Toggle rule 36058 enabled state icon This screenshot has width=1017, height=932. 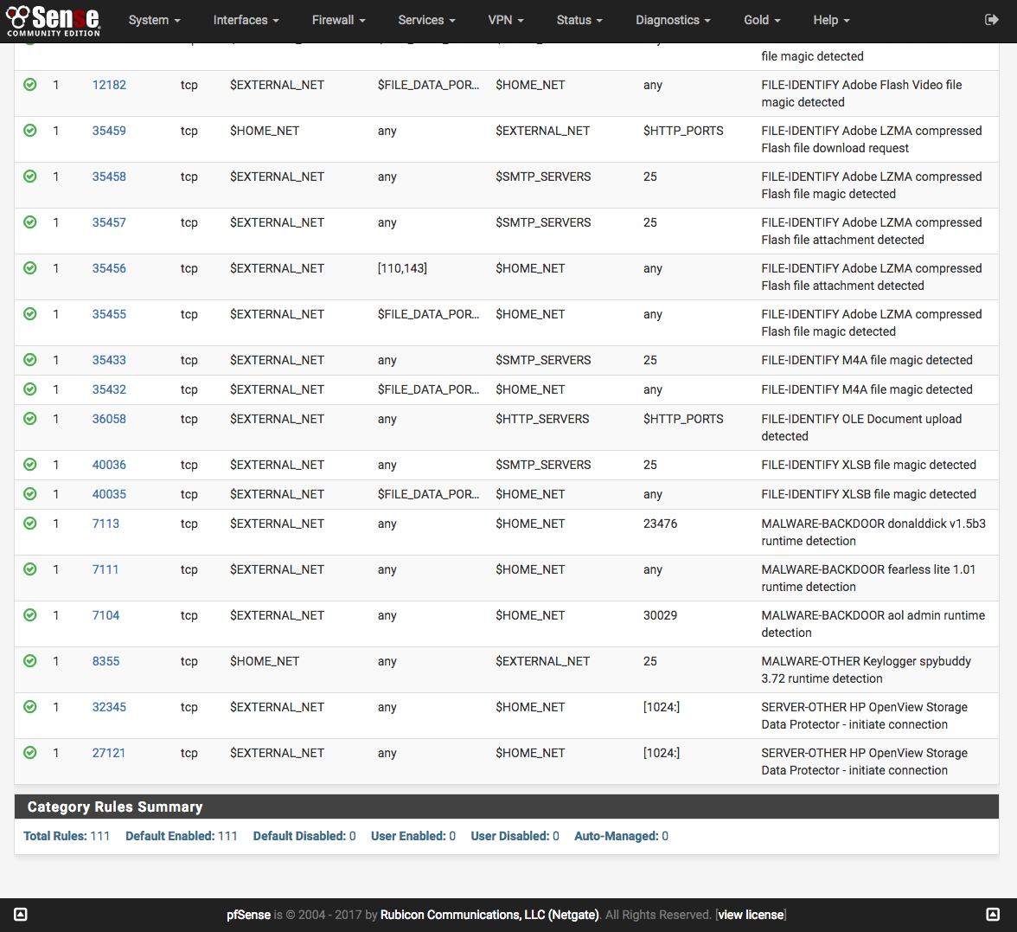click(x=30, y=419)
